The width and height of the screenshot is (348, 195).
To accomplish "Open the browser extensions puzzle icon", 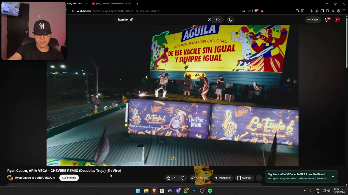I will point(297,11).
